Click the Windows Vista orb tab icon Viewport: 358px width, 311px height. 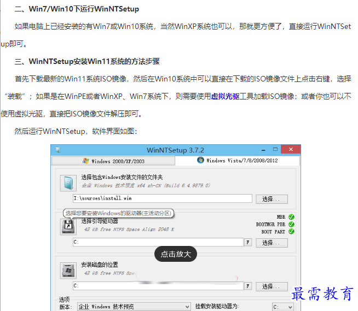point(200,160)
